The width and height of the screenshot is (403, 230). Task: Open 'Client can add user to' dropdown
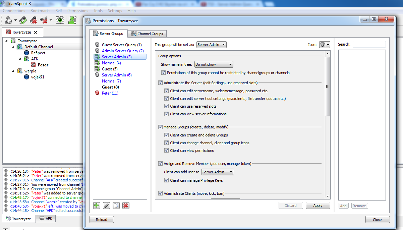(x=218, y=172)
